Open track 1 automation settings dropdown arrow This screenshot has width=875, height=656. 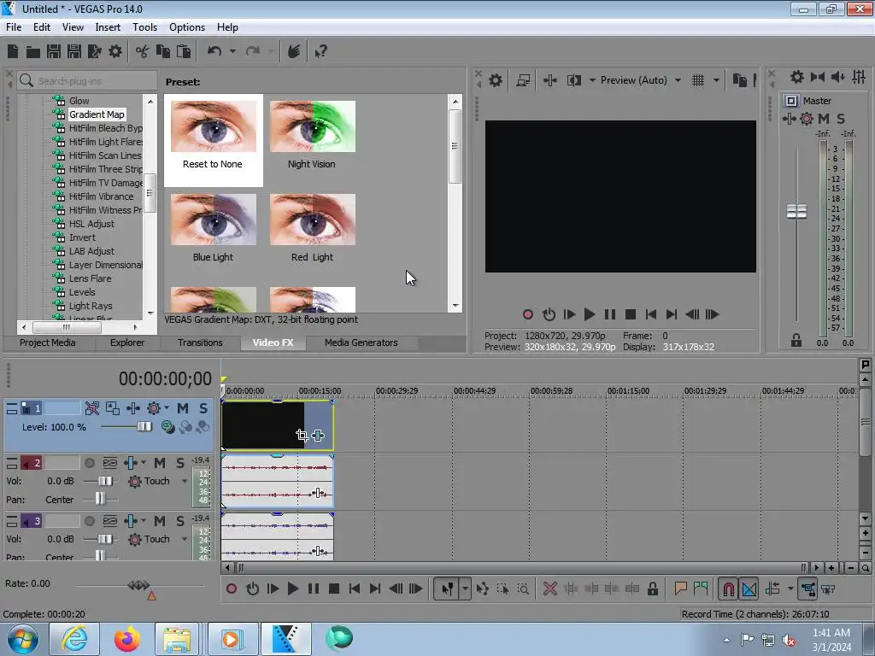click(167, 408)
